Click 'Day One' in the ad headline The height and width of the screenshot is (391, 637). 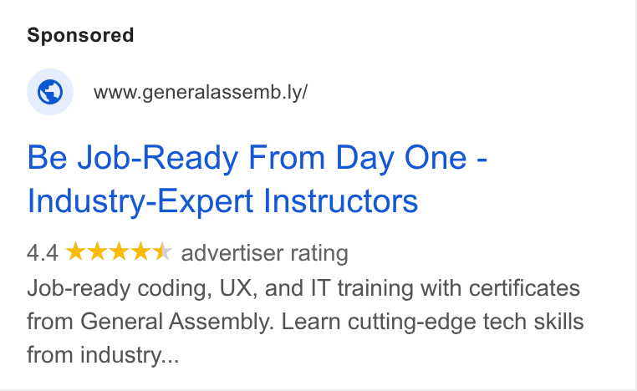pos(401,159)
